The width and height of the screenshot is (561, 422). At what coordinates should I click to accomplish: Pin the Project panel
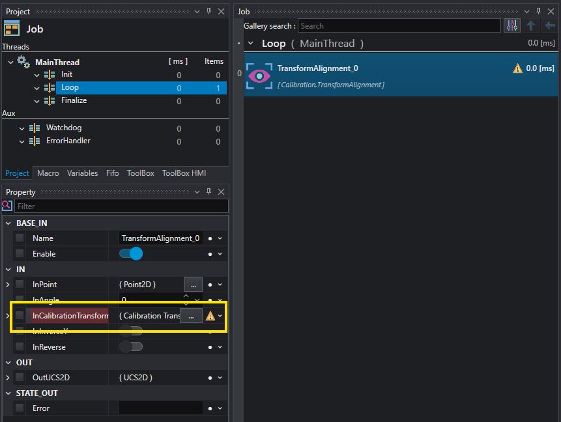point(209,11)
